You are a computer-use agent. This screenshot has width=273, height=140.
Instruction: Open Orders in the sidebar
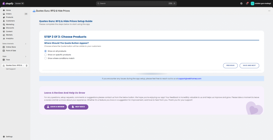9,14
